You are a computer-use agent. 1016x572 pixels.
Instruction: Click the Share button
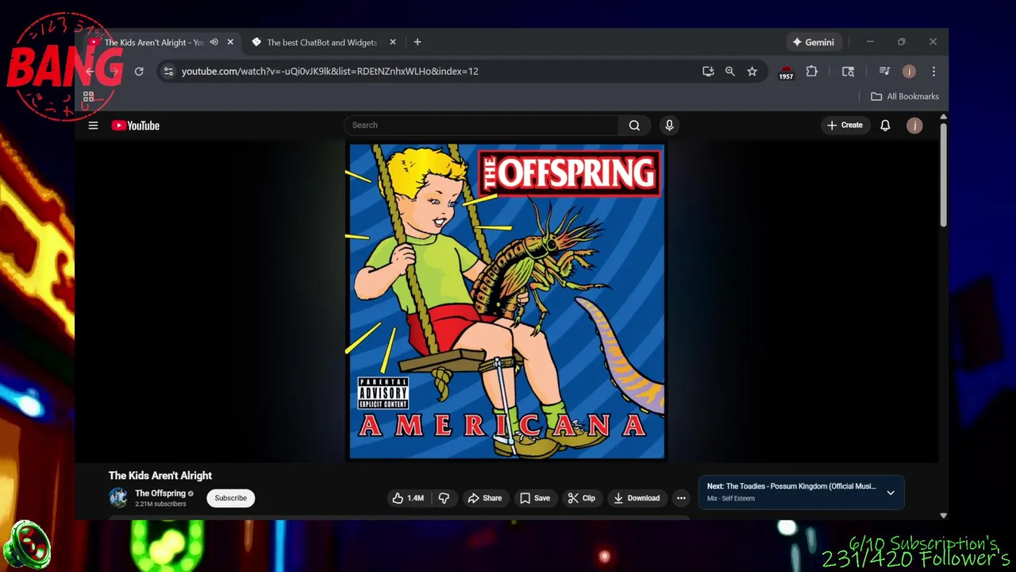click(484, 498)
